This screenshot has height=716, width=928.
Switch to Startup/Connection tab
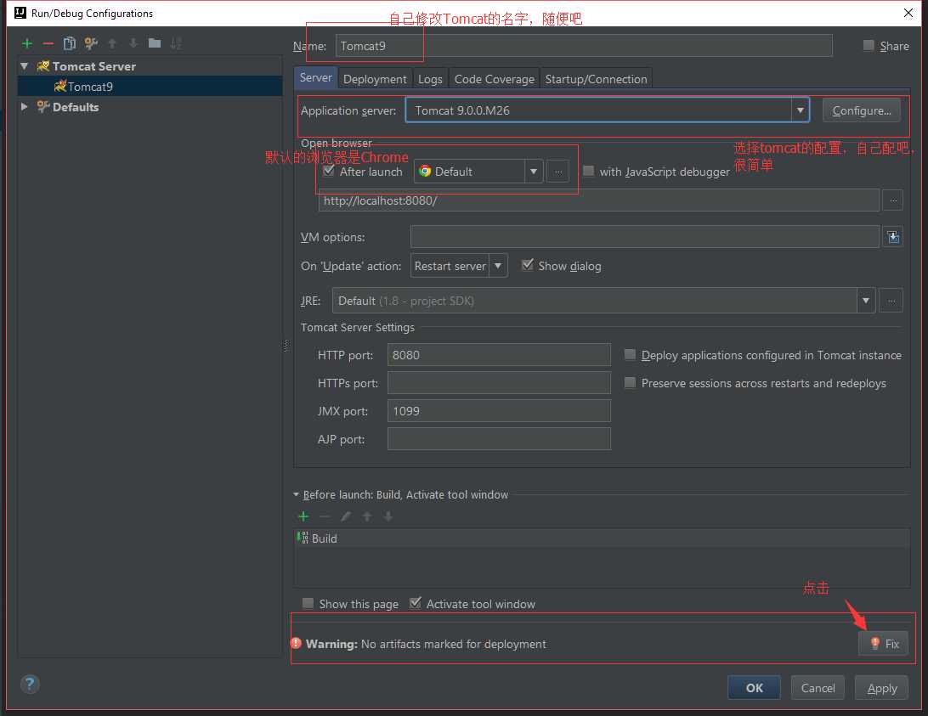596,79
